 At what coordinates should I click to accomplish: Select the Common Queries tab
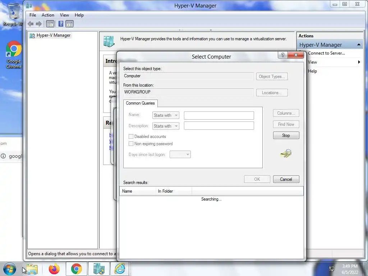(141, 103)
